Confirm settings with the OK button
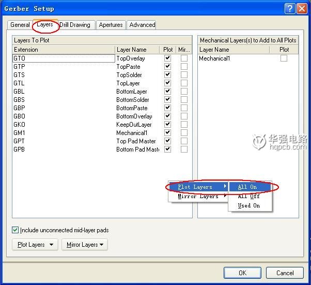 click(242, 273)
